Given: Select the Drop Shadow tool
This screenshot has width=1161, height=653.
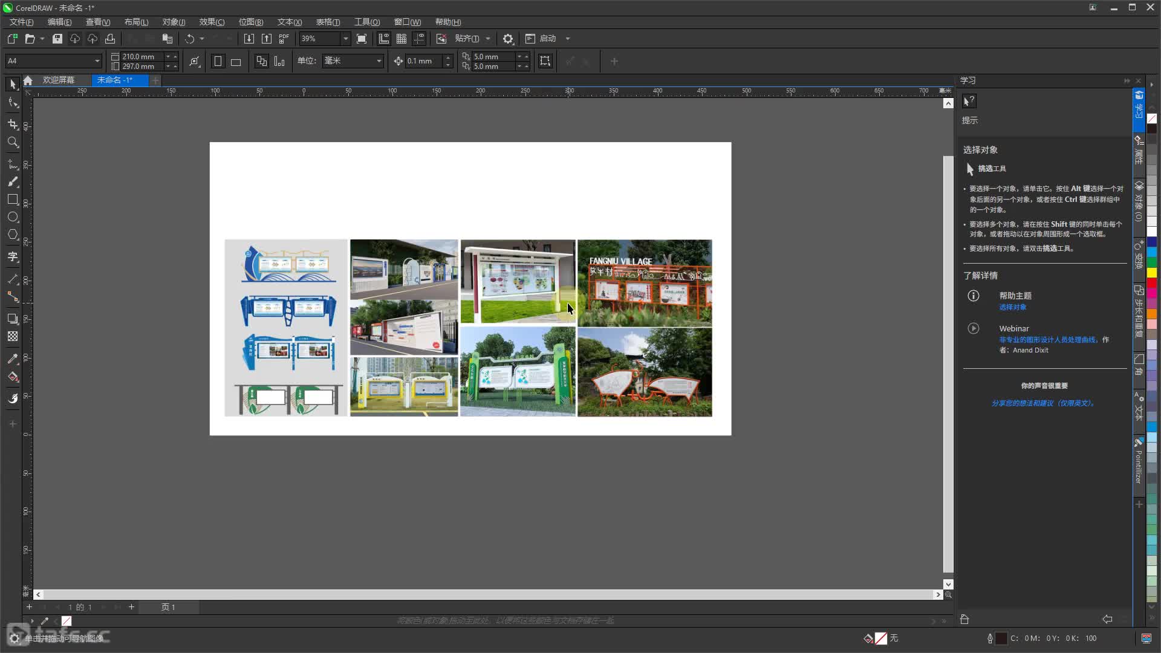Looking at the screenshot, I should [13, 319].
